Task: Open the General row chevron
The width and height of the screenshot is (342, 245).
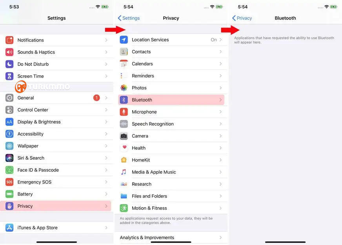Action: (x=106, y=98)
